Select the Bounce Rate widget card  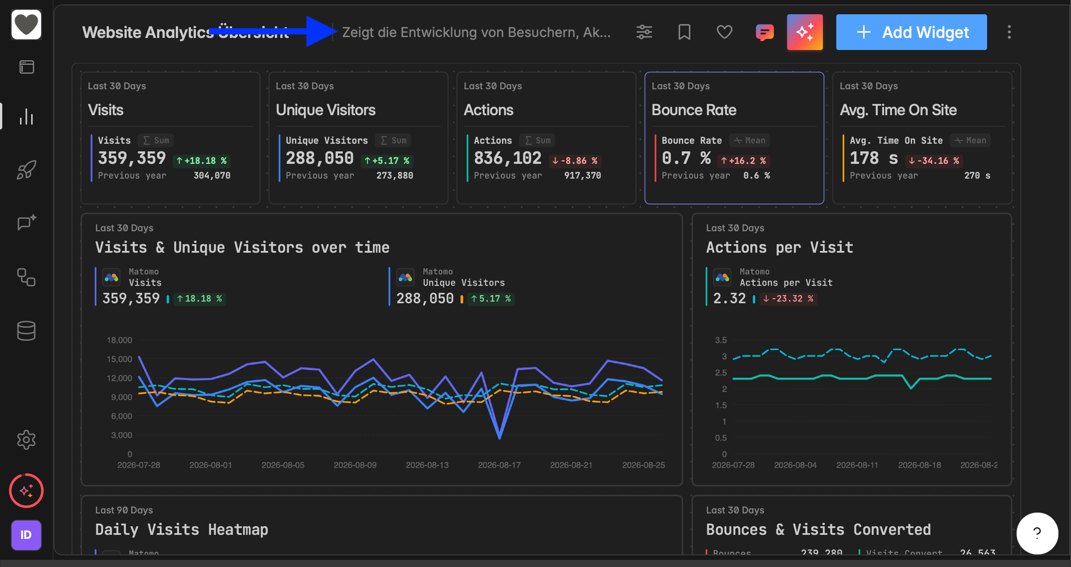[x=734, y=138]
